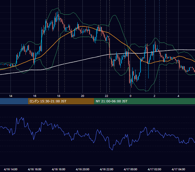The height and width of the screenshot is (172, 195).
Task: Click the 4/16 14:00 date label
Action: pyautogui.click(x=11, y=169)
